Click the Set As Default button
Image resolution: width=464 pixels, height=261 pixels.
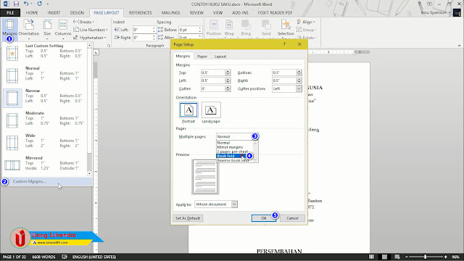pyautogui.click(x=188, y=218)
